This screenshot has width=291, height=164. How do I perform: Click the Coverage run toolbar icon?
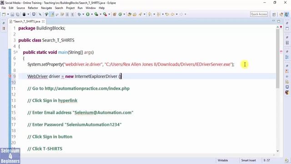click(x=96, y=14)
